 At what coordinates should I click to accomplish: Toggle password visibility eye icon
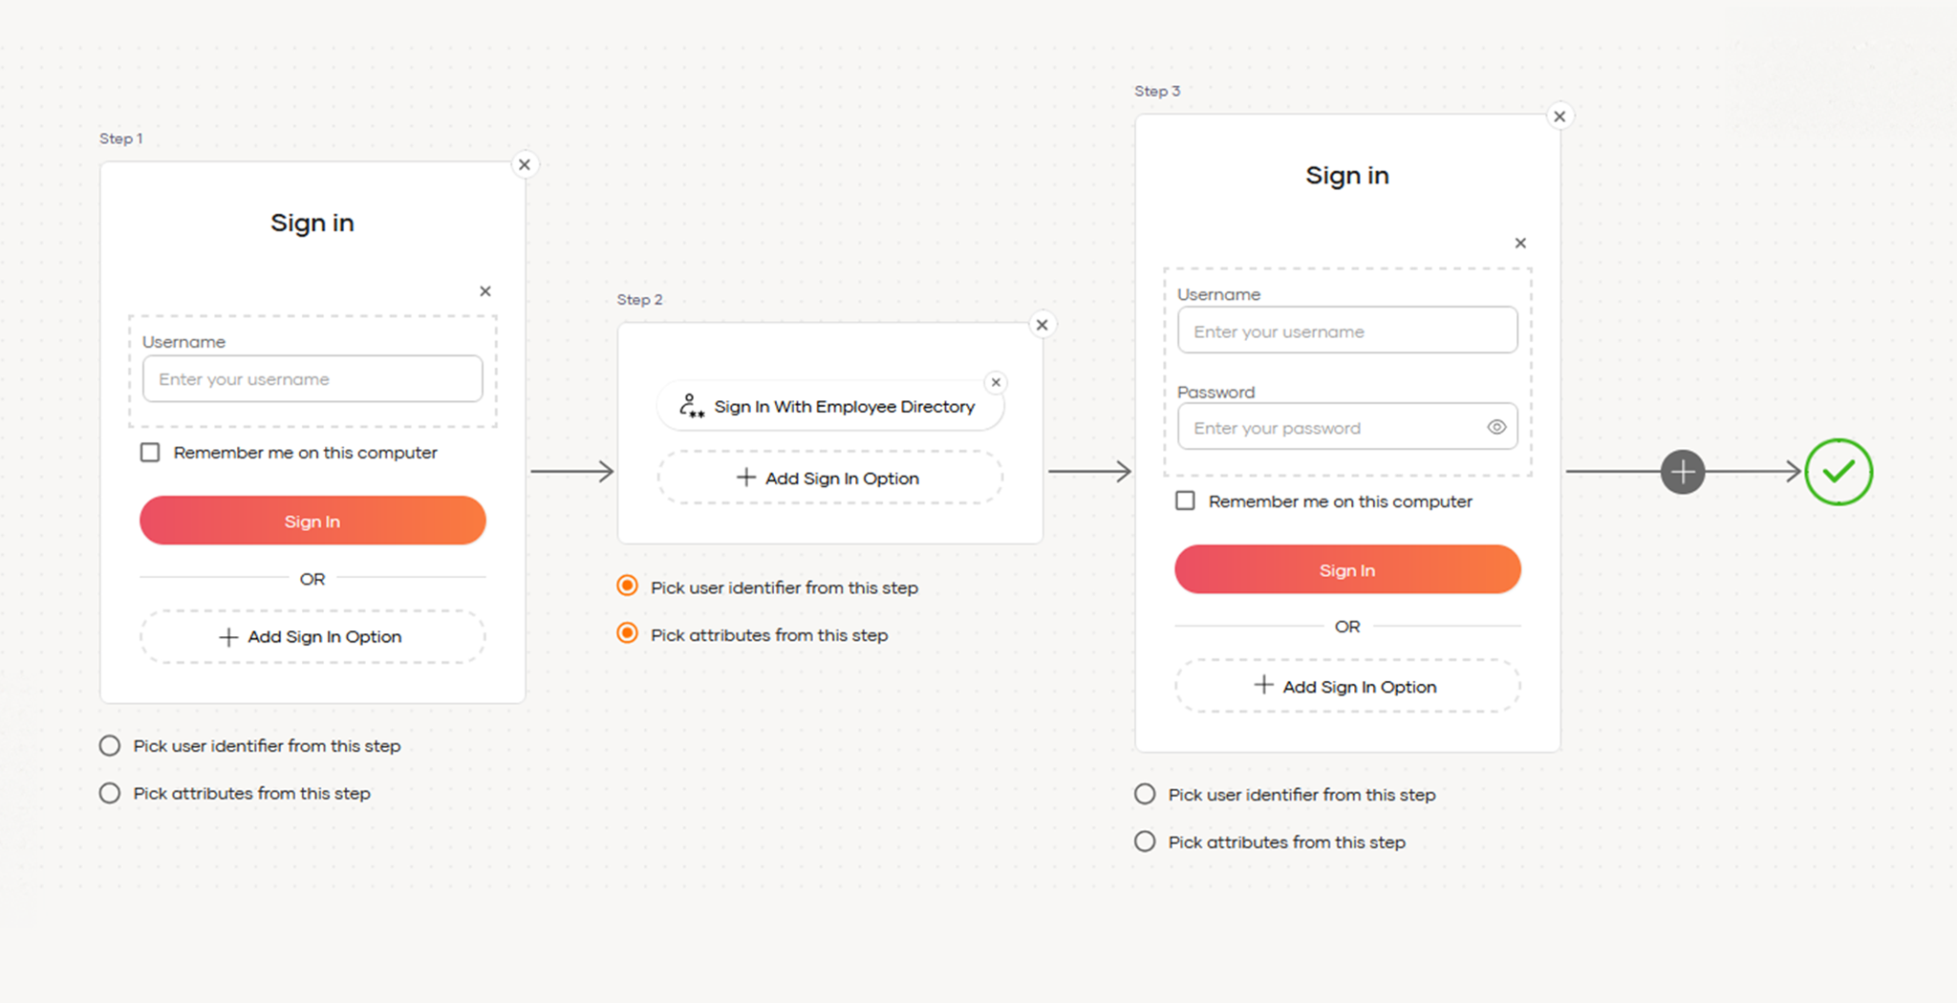tap(1496, 427)
